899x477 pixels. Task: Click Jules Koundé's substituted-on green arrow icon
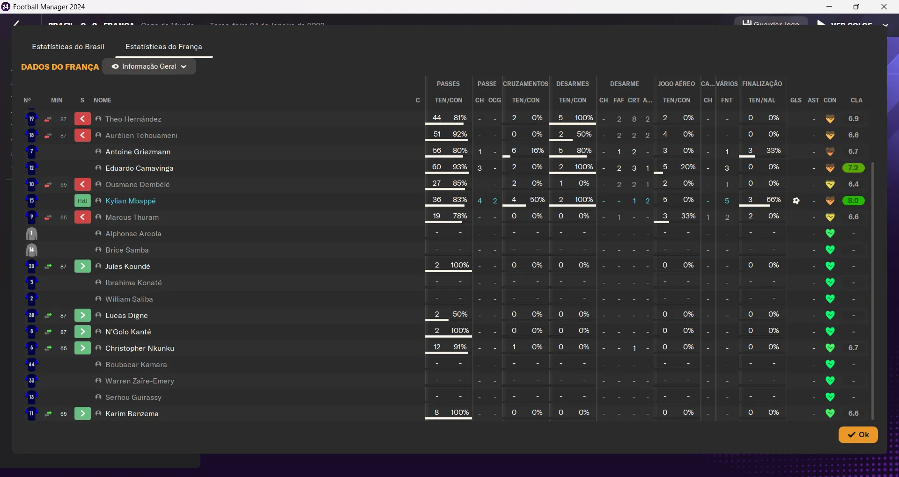tap(82, 267)
